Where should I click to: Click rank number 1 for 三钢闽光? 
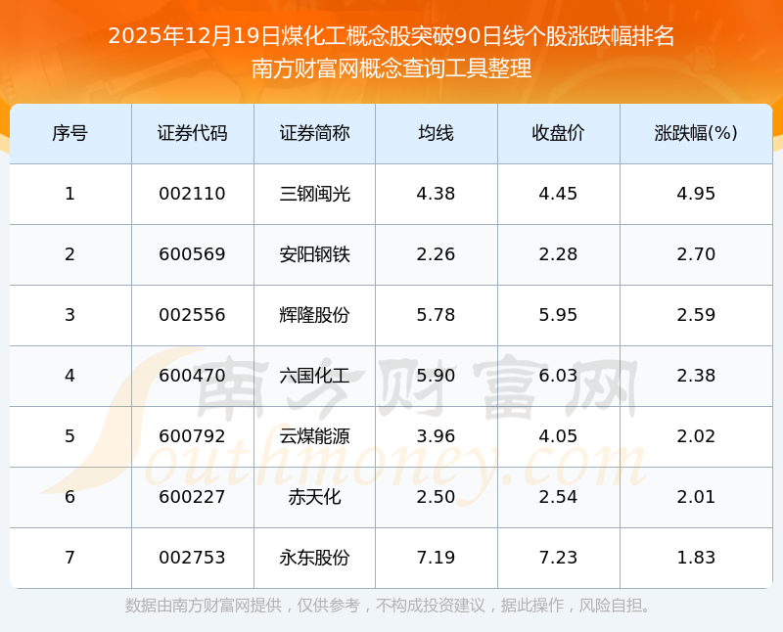[x=69, y=194]
